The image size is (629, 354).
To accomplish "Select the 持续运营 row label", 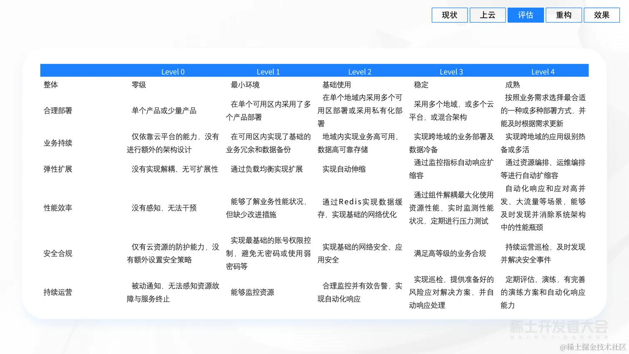I will point(58,292).
